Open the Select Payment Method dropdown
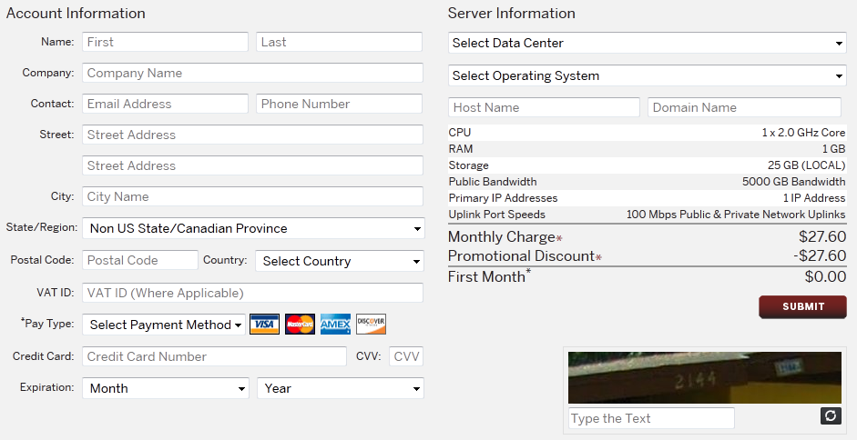The height and width of the screenshot is (440, 857). click(x=164, y=325)
